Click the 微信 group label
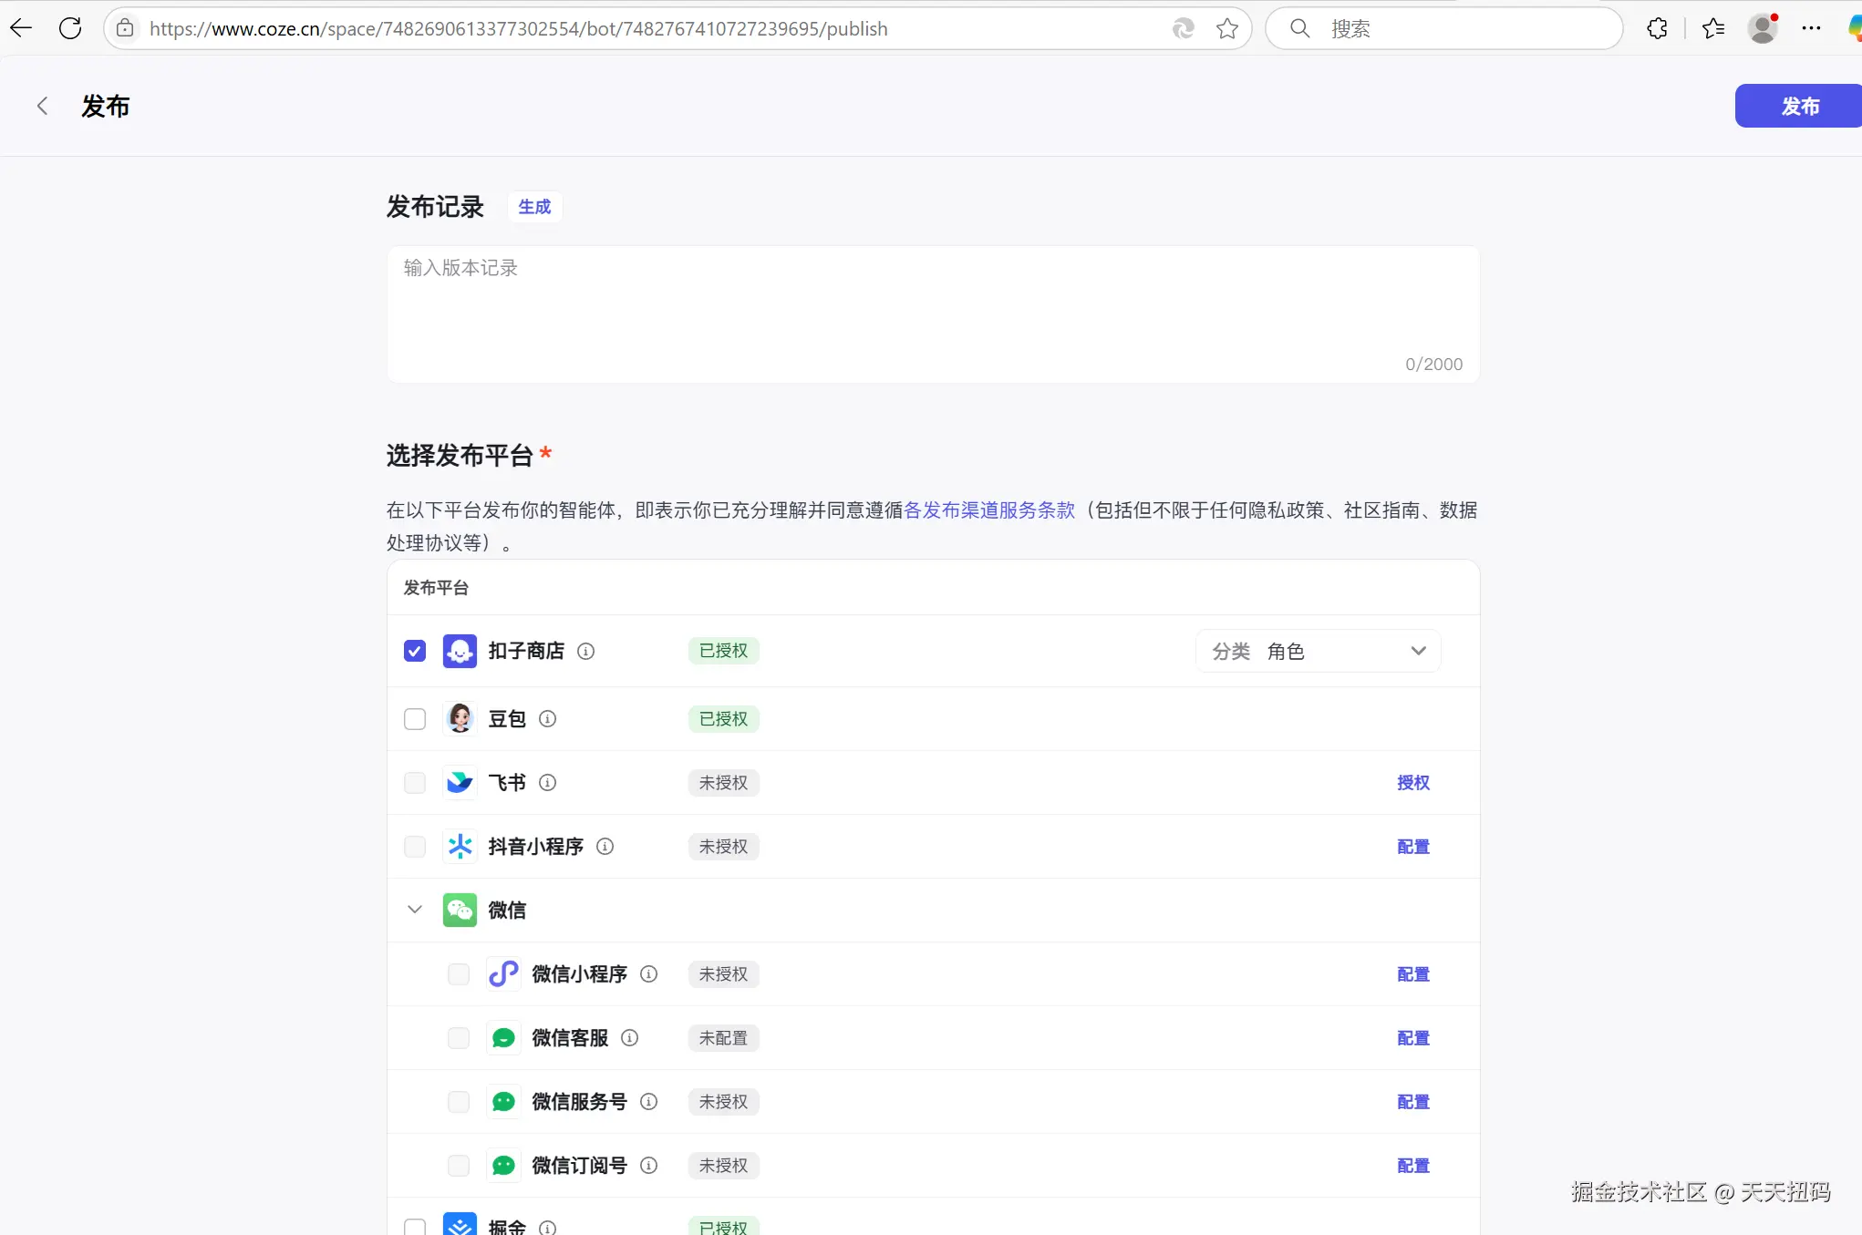This screenshot has width=1862, height=1235. [507, 911]
